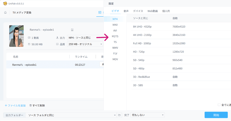Open the 完了 何もしない dropdown
231x121 pixels.
coord(148,115)
